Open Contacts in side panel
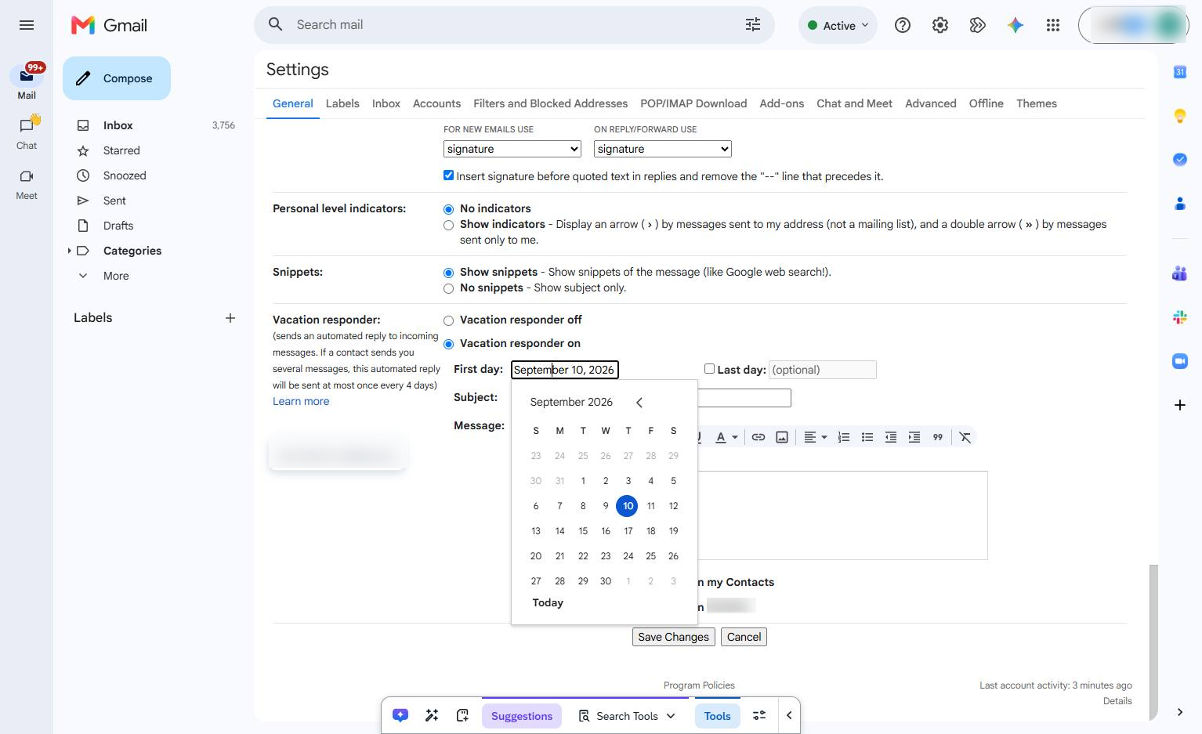1202x734 pixels. [1180, 204]
